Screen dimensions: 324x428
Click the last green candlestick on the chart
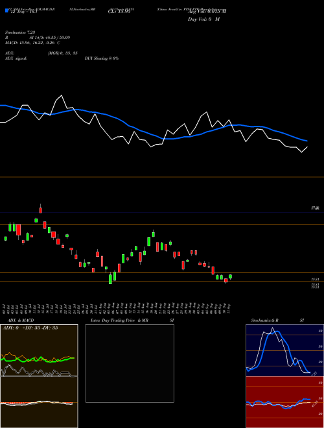pyautogui.click(x=230, y=277)
